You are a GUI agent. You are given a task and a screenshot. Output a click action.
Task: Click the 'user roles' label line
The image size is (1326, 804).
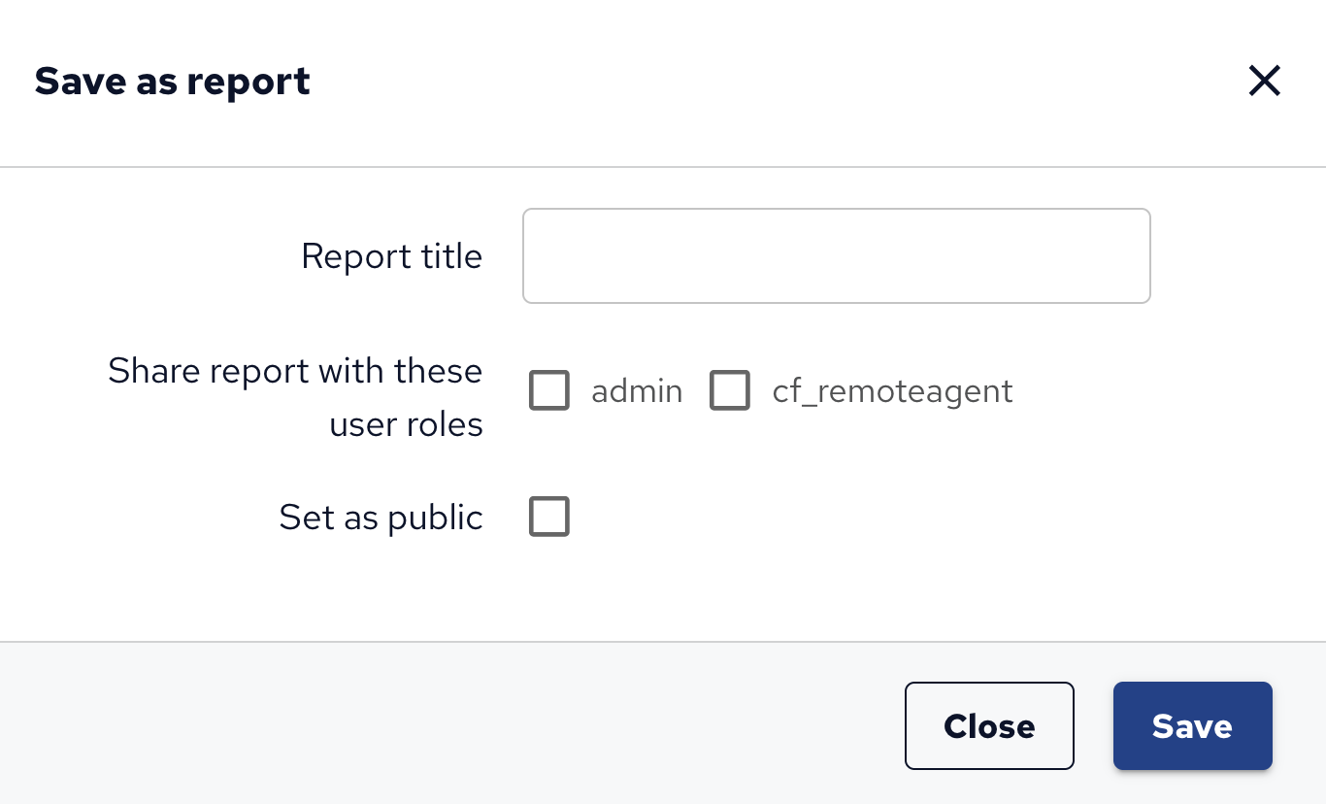click(x=406, y=424)
